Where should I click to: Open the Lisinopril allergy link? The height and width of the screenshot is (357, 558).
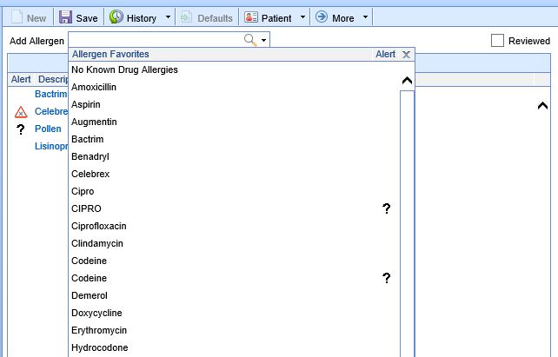51,146
